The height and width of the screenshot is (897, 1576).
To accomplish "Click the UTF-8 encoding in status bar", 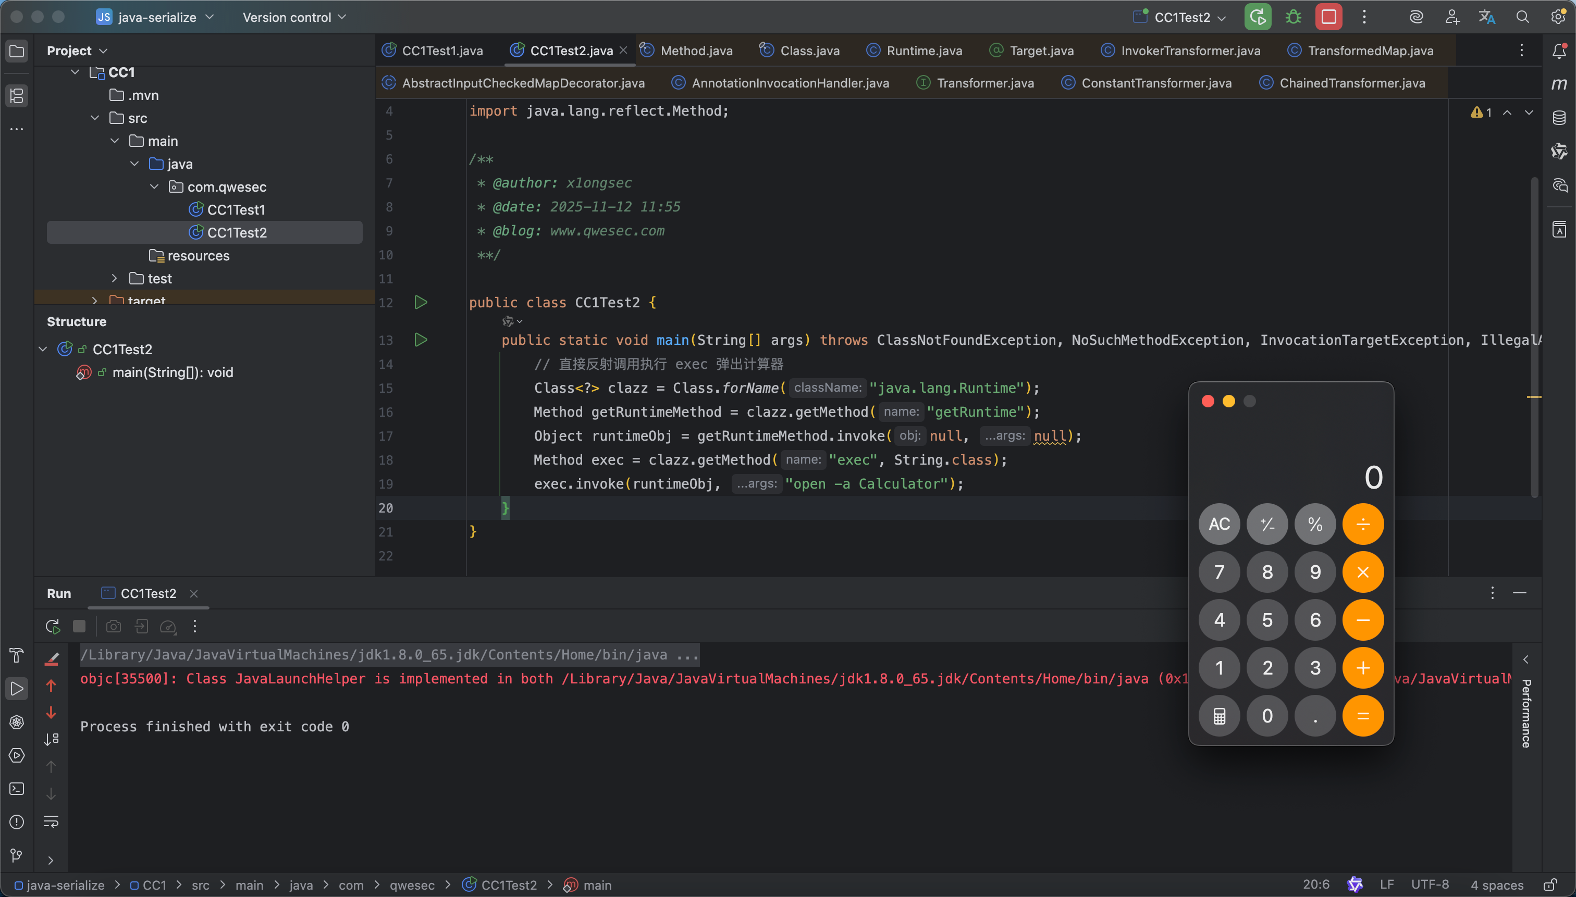I will pyautogui.click(x=1430, y=884).
